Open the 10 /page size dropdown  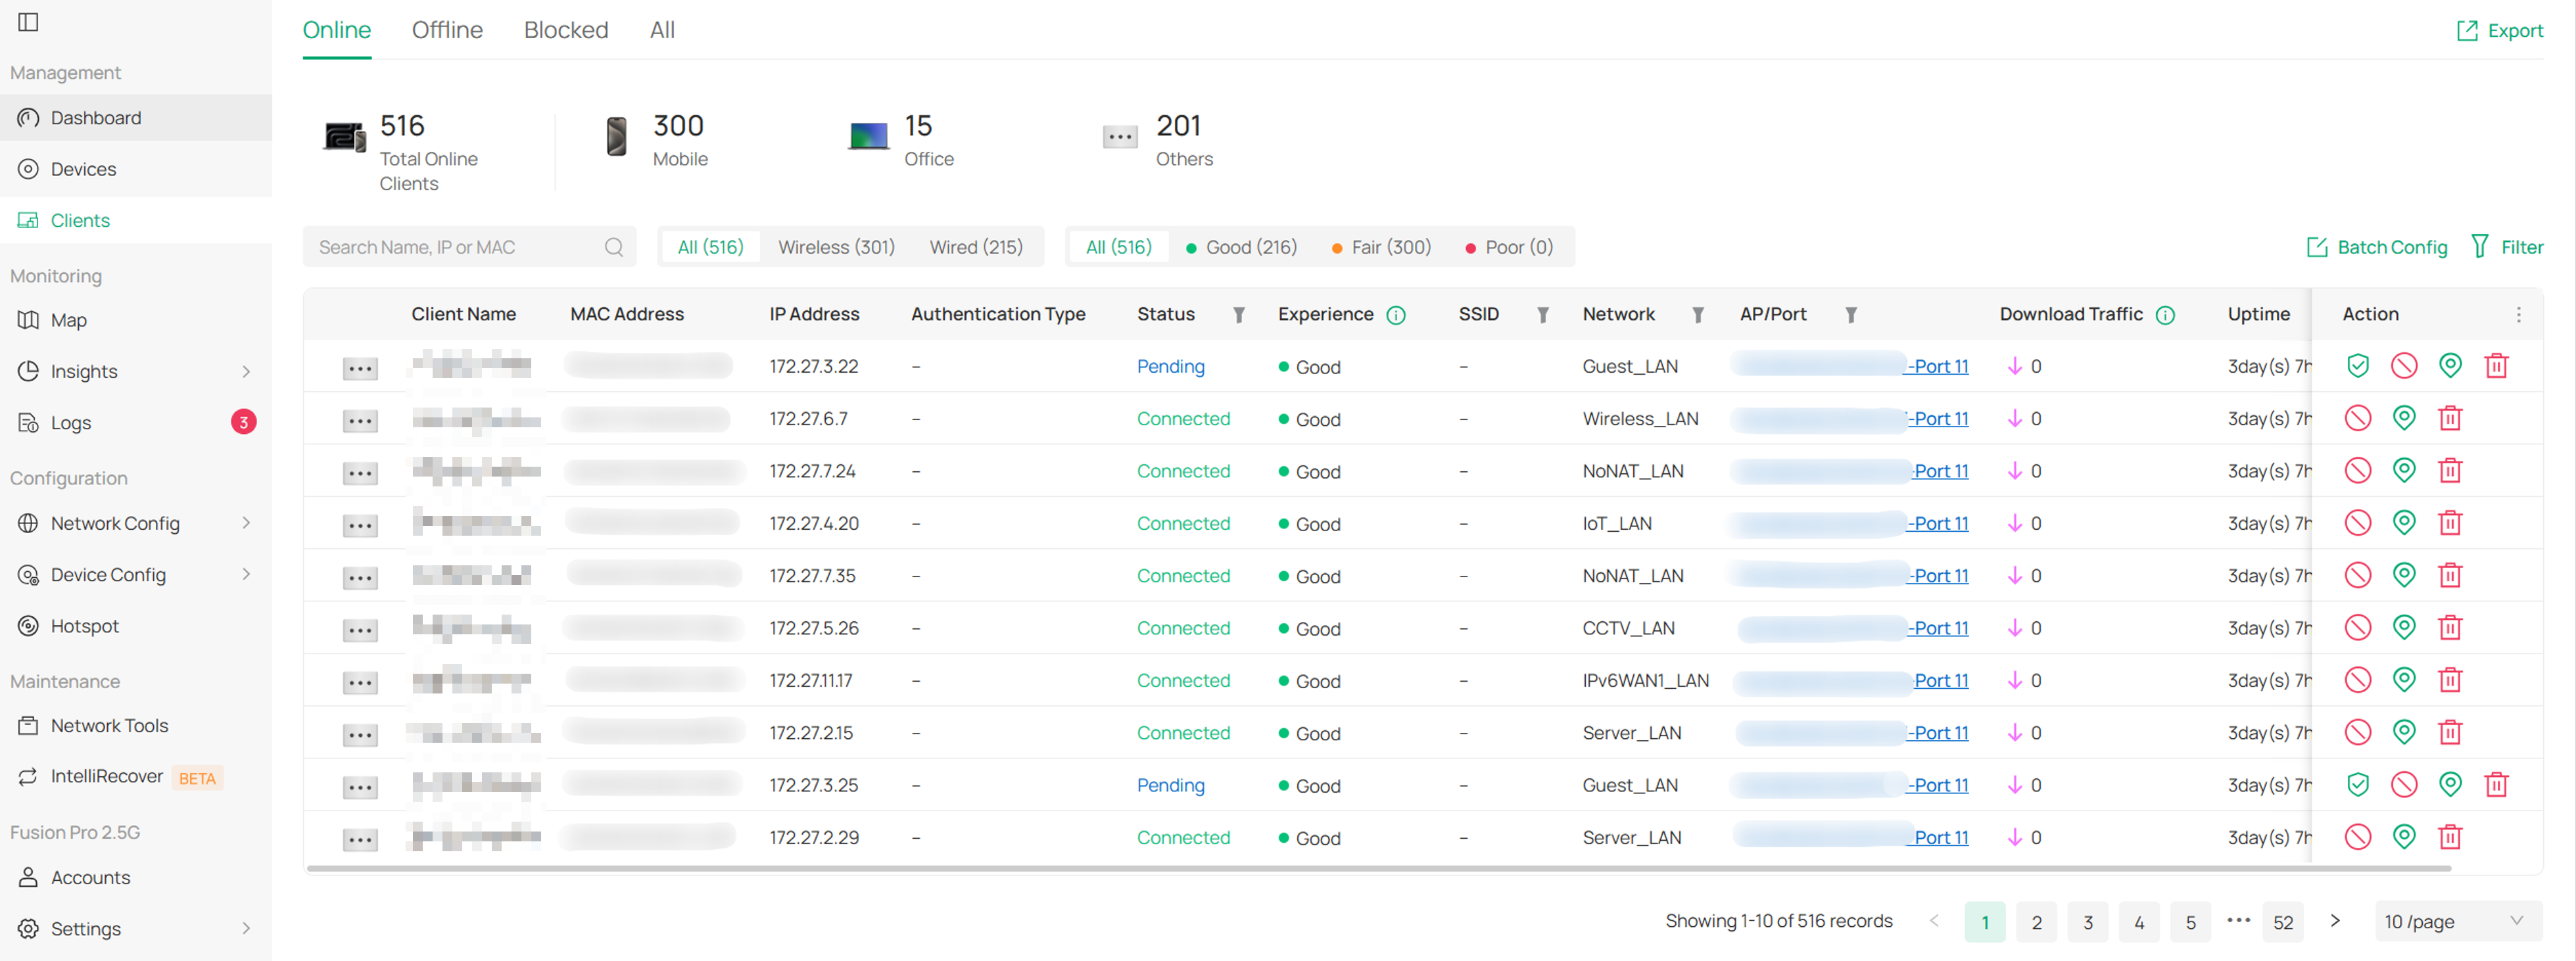click(x=2457, y=921)
